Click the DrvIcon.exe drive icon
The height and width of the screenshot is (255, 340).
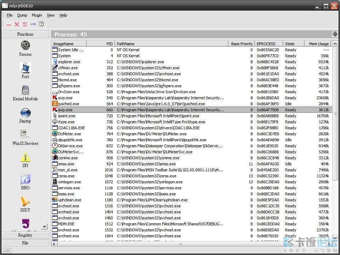(x=55, y=92)
